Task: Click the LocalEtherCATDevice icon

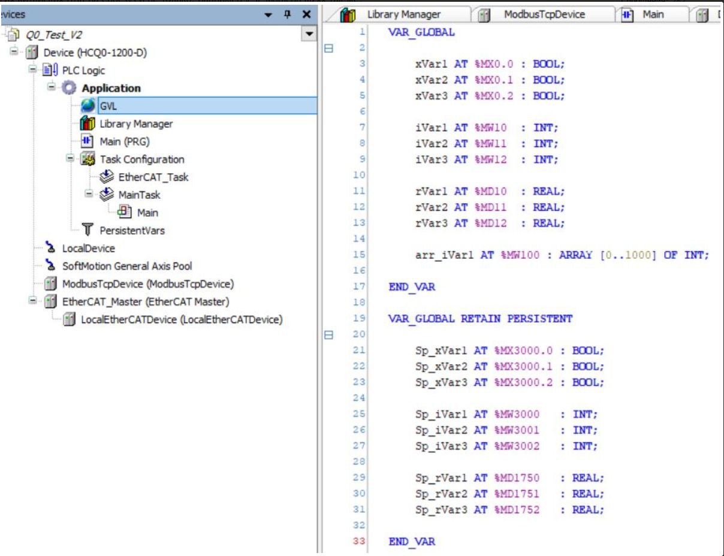Action: [x=70, y=319]
